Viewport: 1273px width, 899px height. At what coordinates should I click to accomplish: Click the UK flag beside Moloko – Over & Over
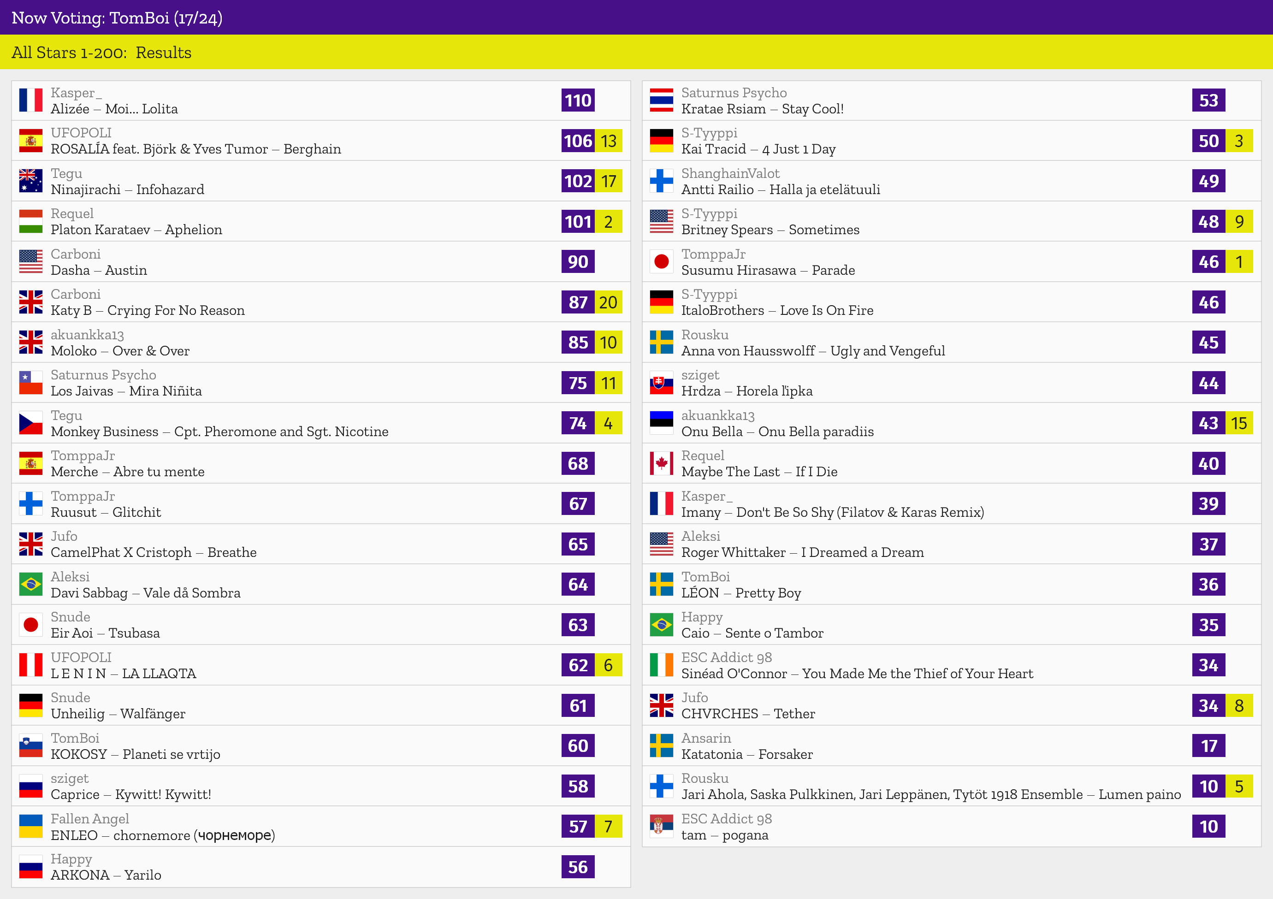coord(30,343)
